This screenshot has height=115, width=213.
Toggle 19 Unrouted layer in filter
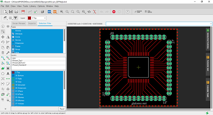(x=37, y=85)
